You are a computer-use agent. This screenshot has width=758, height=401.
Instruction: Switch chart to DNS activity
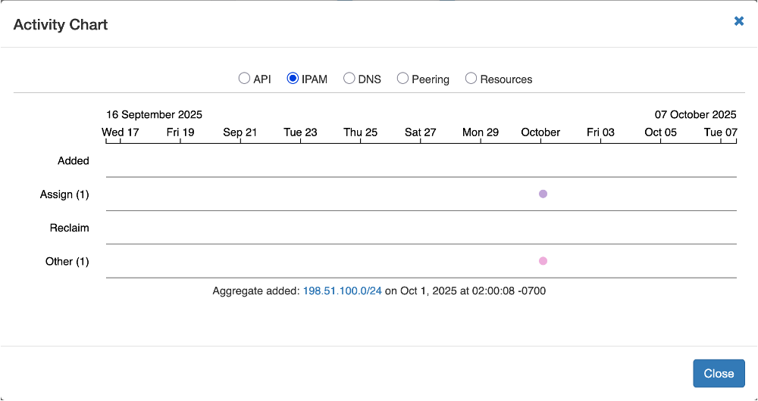(349, 78)
